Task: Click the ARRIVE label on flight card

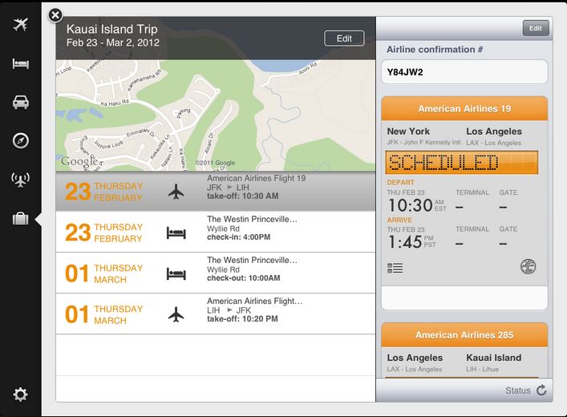Action: (x=399, y=220)
